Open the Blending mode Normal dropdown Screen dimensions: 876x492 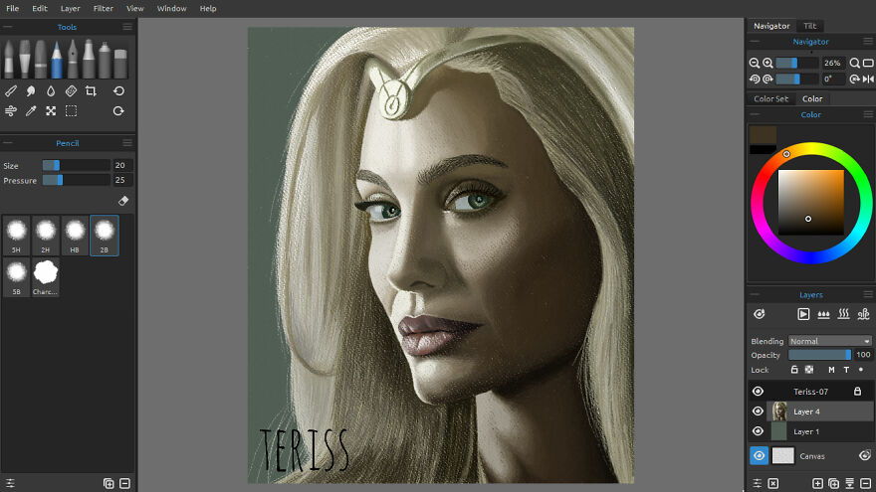coord(830,341)
